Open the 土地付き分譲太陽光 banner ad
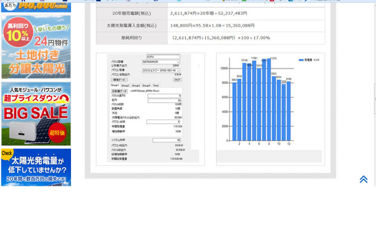Viewport: 376px width, 234px height. [36, 47]
